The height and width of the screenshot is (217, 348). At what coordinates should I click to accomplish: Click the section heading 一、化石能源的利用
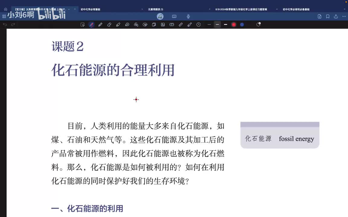[87, 209]
